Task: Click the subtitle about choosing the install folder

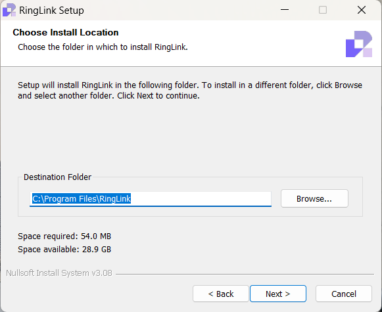Action: [103, 47]
